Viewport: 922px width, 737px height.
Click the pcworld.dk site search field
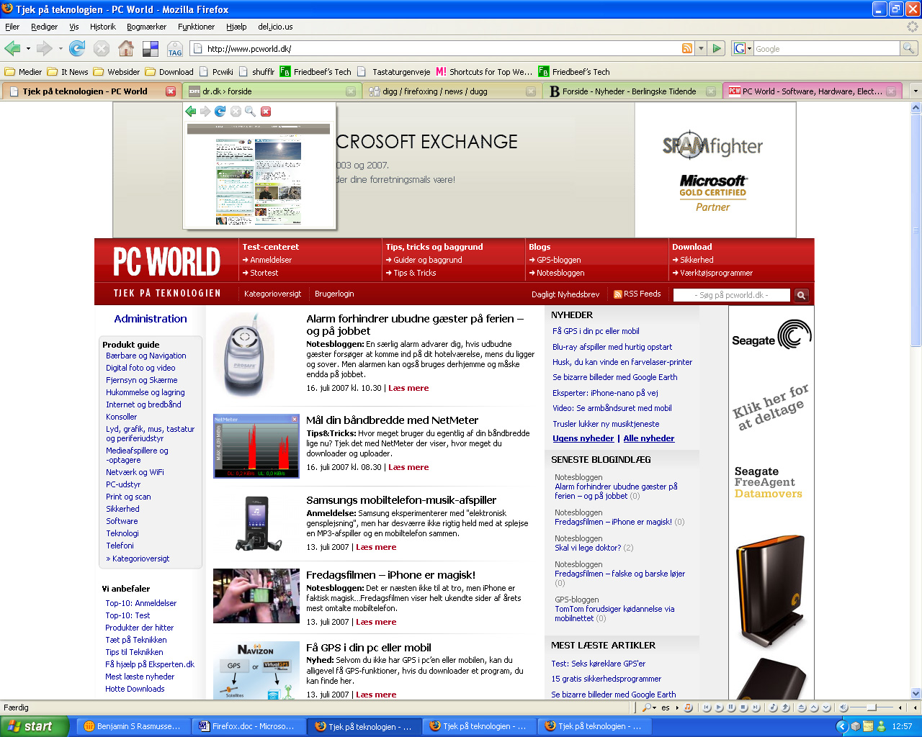(731, 295)
